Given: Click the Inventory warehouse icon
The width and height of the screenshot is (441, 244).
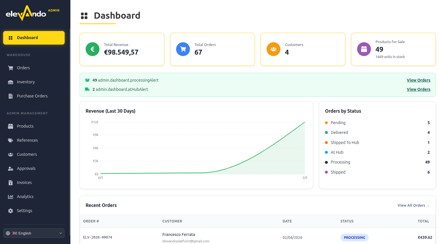Looking at the screenshot, I should 11,82.
